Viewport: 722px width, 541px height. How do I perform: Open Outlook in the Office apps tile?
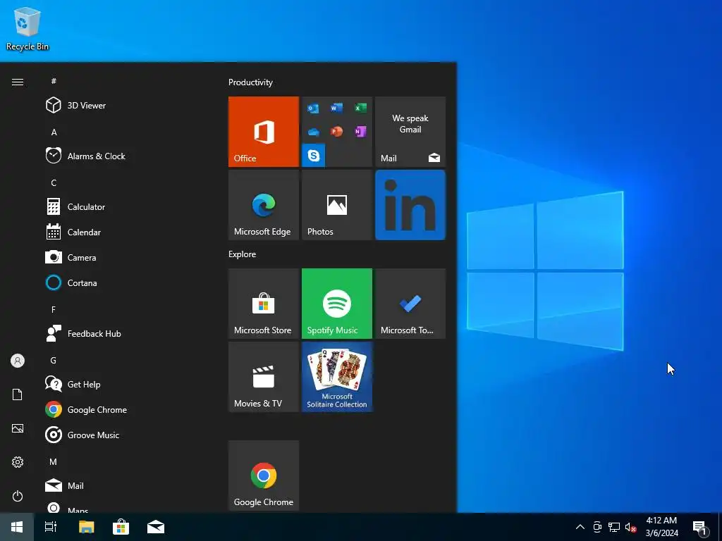tap(314, 108)
